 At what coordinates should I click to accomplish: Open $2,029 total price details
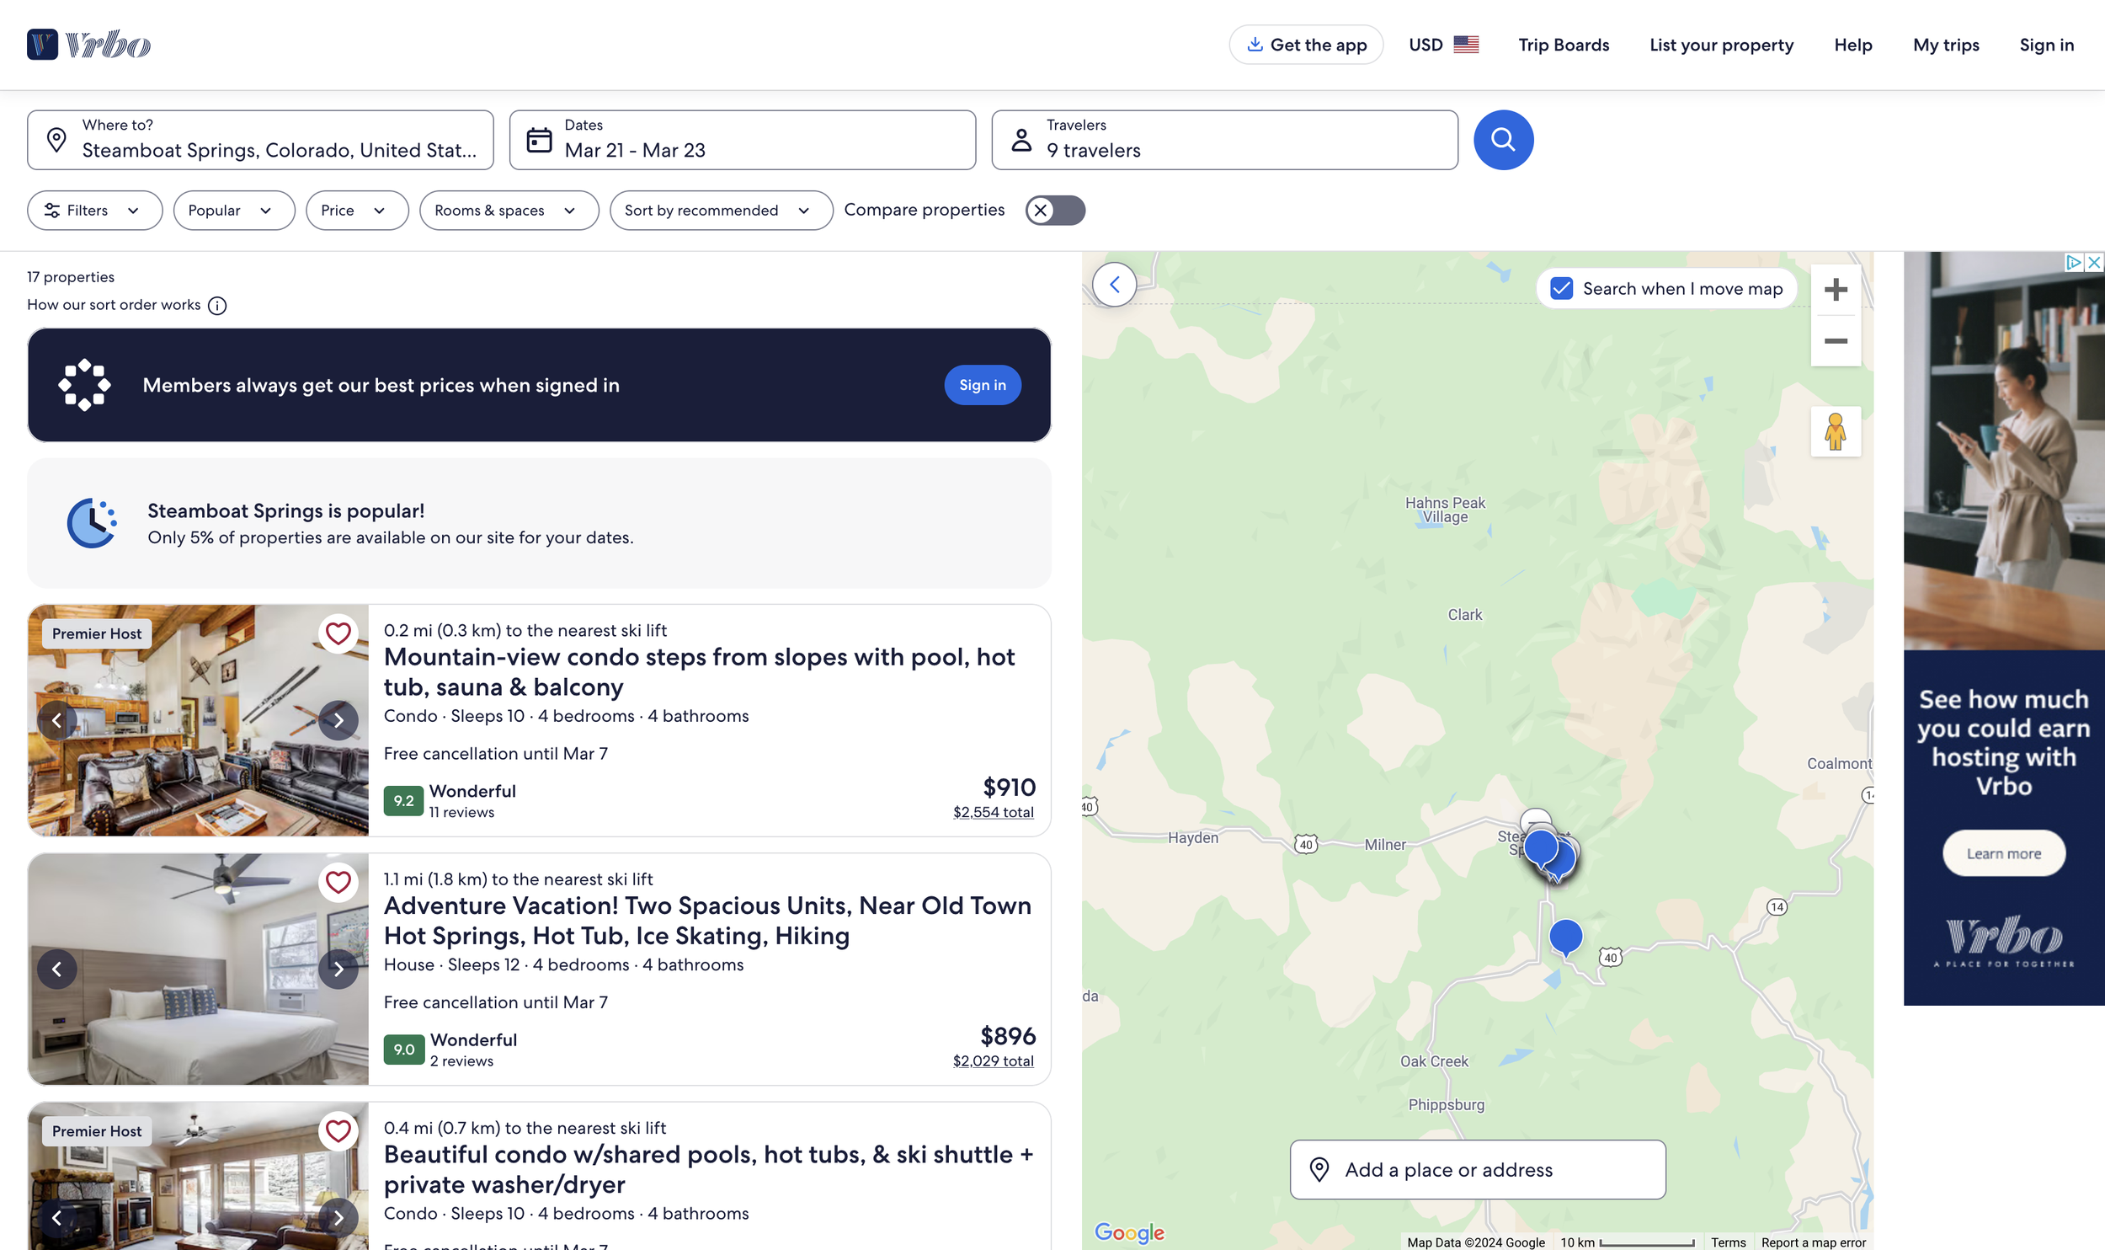[994, 1060]
